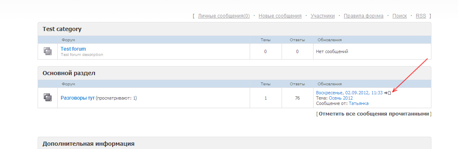Open the Воскресенье, 02.09.2012, 11:33 post link
This screenshot has height=149, width=458.
[x=350, y=93]
